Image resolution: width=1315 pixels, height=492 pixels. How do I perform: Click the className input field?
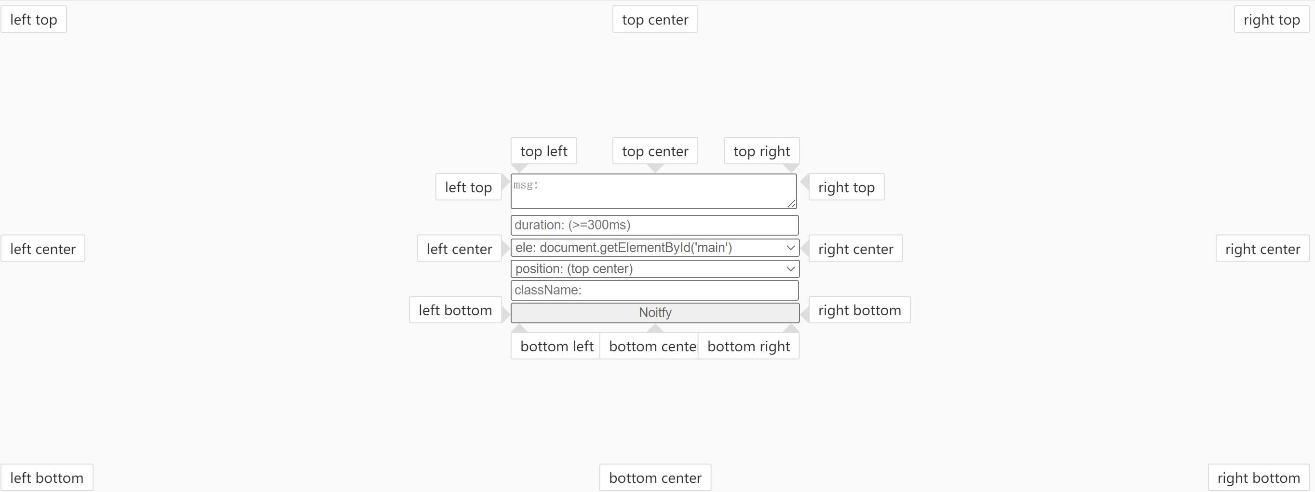[654, 291]
